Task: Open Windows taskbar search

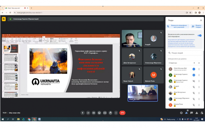Action: [8, 119]
